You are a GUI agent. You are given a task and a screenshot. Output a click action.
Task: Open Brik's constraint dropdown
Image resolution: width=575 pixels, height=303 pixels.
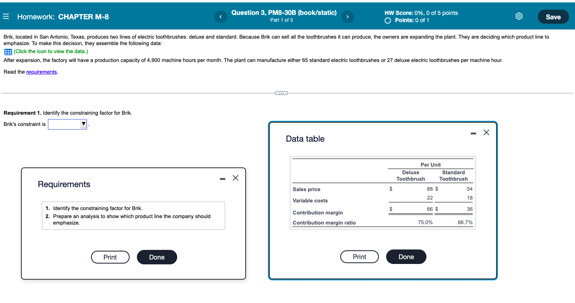(x=68, y=124)
